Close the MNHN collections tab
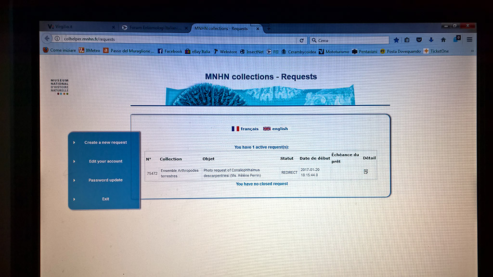The height and width of the screenshot is (277, 493). (258, 29)
